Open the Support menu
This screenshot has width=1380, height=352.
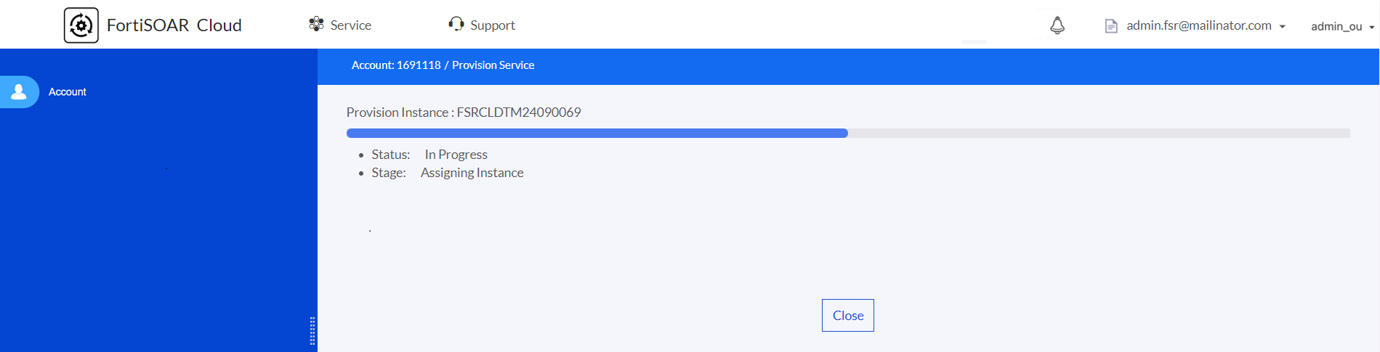click(492, 25)
